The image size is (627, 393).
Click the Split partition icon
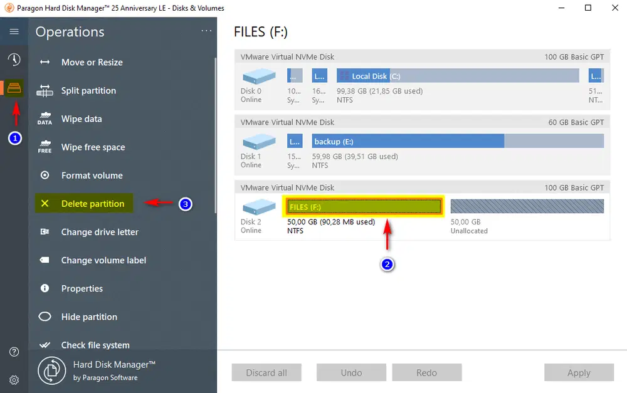point(45,91)
